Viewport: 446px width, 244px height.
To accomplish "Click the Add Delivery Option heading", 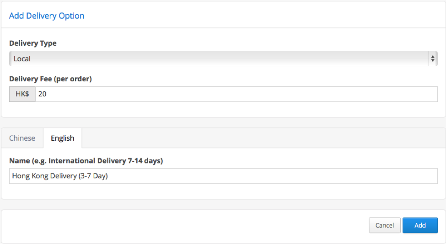I will click(47, 16).
